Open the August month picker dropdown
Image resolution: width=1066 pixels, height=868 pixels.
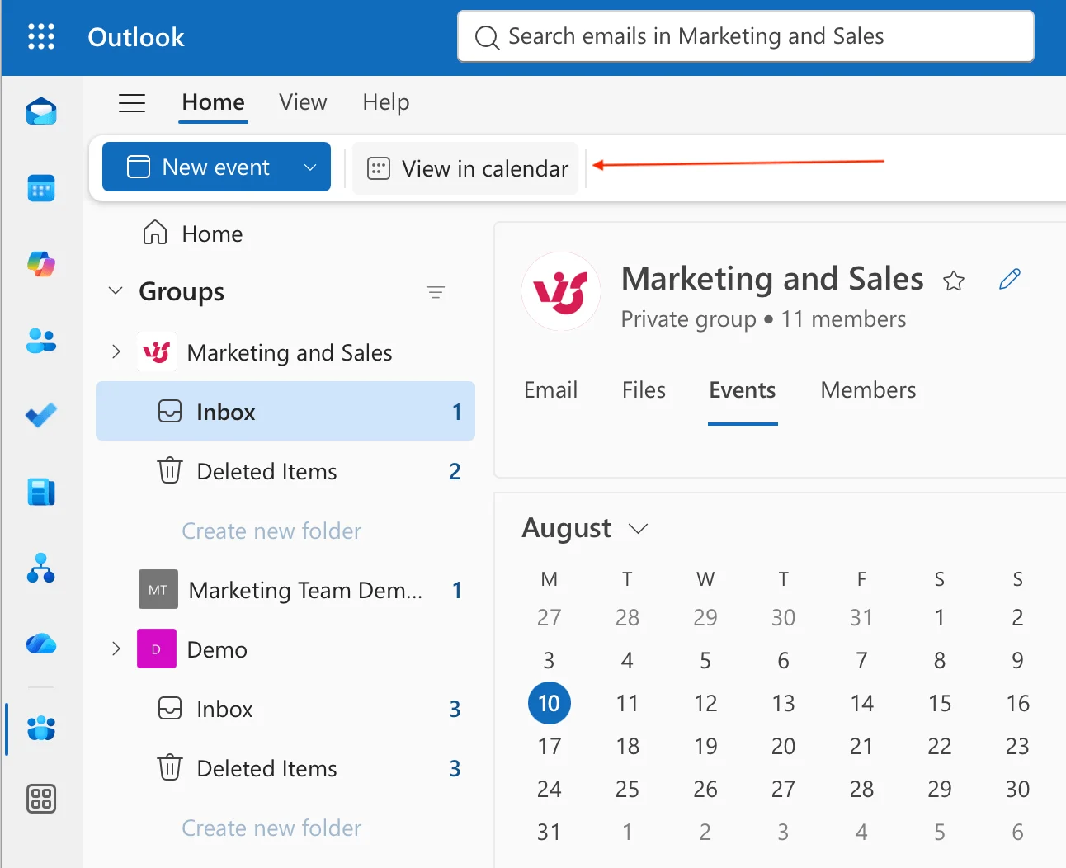coord(638,529)
